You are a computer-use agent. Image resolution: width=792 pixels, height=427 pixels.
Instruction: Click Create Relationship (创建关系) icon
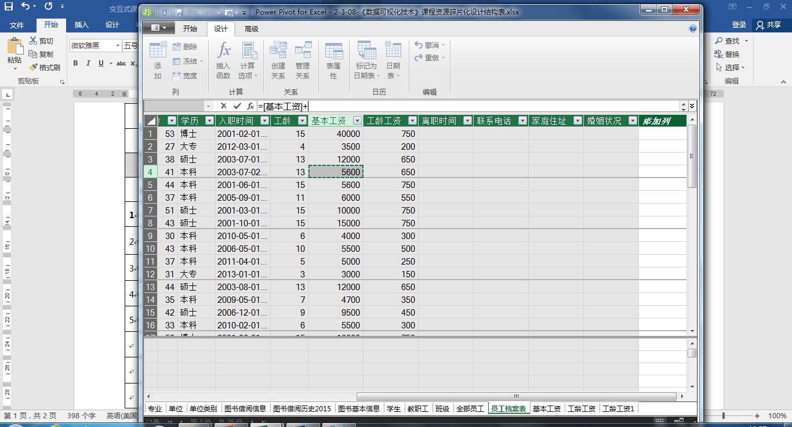click(278, 60)
